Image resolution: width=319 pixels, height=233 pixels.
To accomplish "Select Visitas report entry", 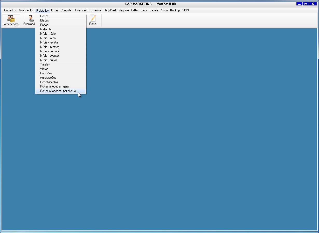I will [x=61, y=69].
